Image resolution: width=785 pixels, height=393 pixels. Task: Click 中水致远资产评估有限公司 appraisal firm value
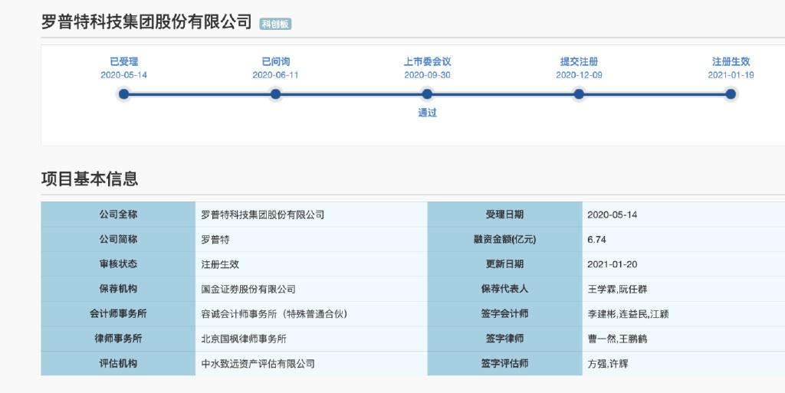click(258, 363)
